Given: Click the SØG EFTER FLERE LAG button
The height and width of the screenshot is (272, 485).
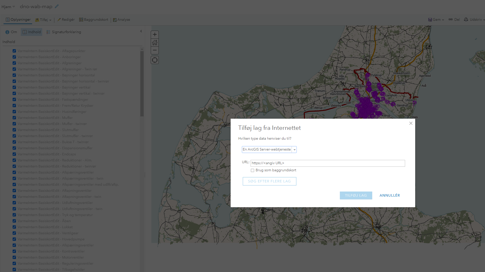Looking at the screenshot, I should [269, 181].
